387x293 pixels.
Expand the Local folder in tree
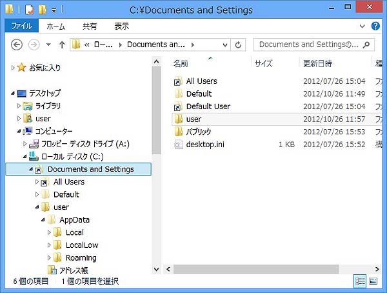coord(49,232)
